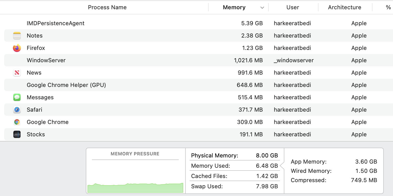Click the Memory Pressure graph

click(x=135, y=177)
